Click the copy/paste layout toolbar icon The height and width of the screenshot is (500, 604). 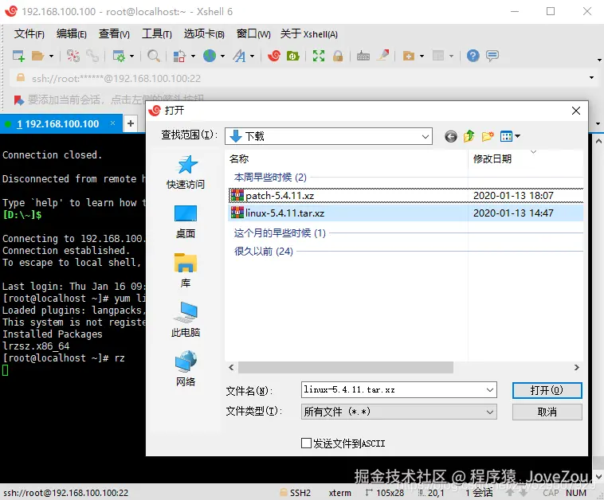tap(179, 57)
